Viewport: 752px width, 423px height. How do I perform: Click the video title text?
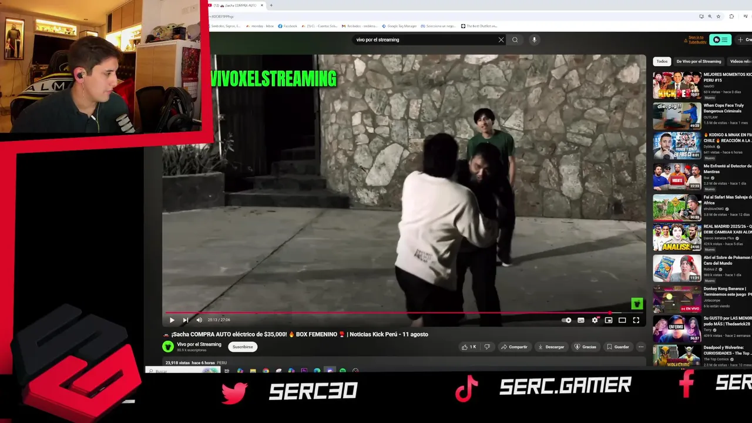pyautogui.click(x=296, y=334)
